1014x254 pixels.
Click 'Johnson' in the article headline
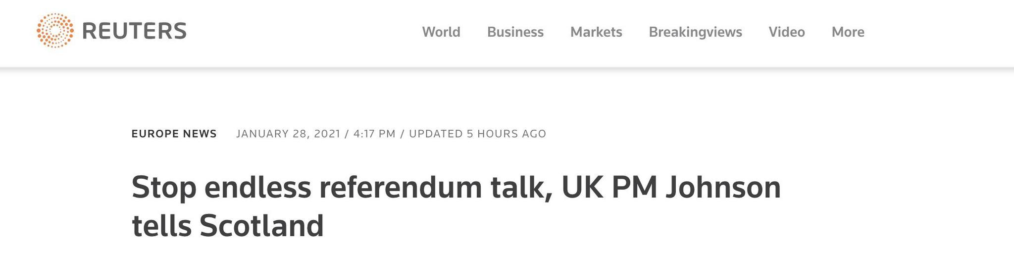tap(723, 188)
